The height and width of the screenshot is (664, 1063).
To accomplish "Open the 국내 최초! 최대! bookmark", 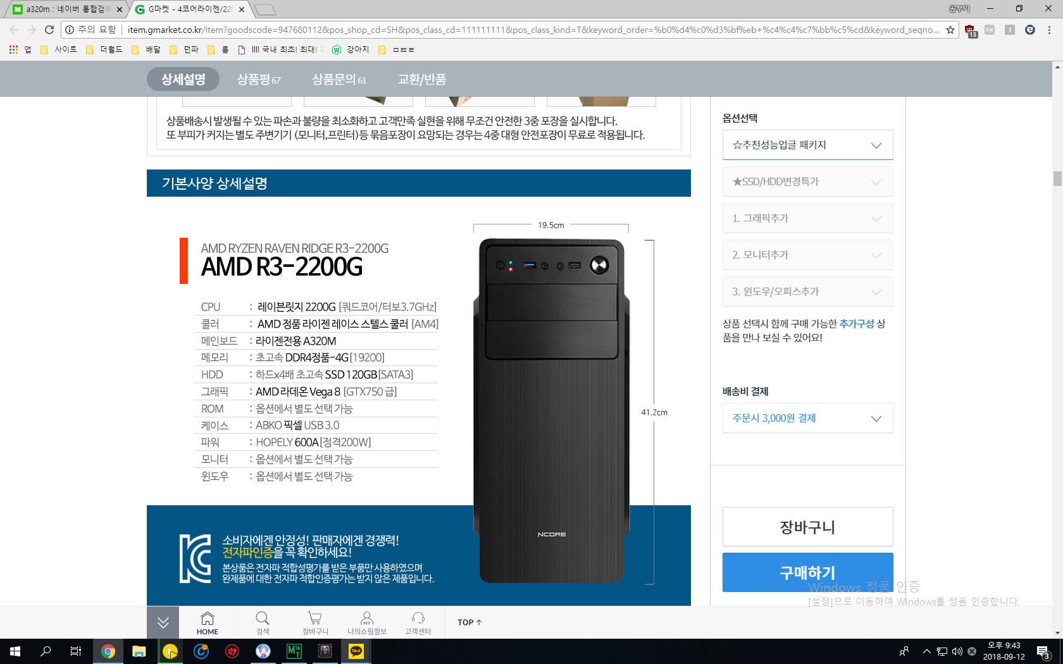I will coord(282,49).
